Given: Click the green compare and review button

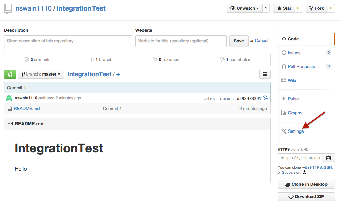Looking at the screenshot, I should click(10, 74).
